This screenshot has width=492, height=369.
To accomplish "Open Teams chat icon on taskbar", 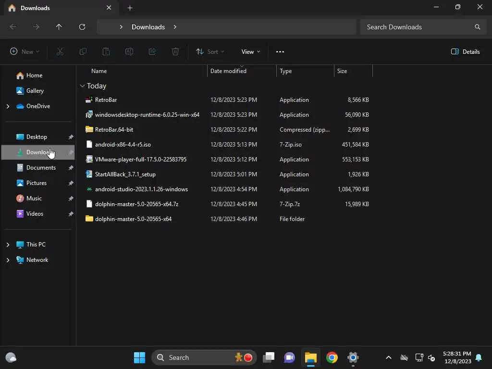I will [289, 357].
